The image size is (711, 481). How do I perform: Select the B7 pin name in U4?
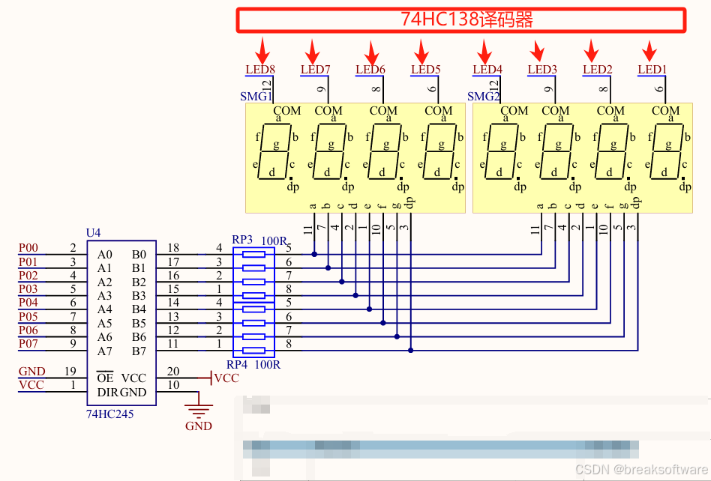[139, 351]
